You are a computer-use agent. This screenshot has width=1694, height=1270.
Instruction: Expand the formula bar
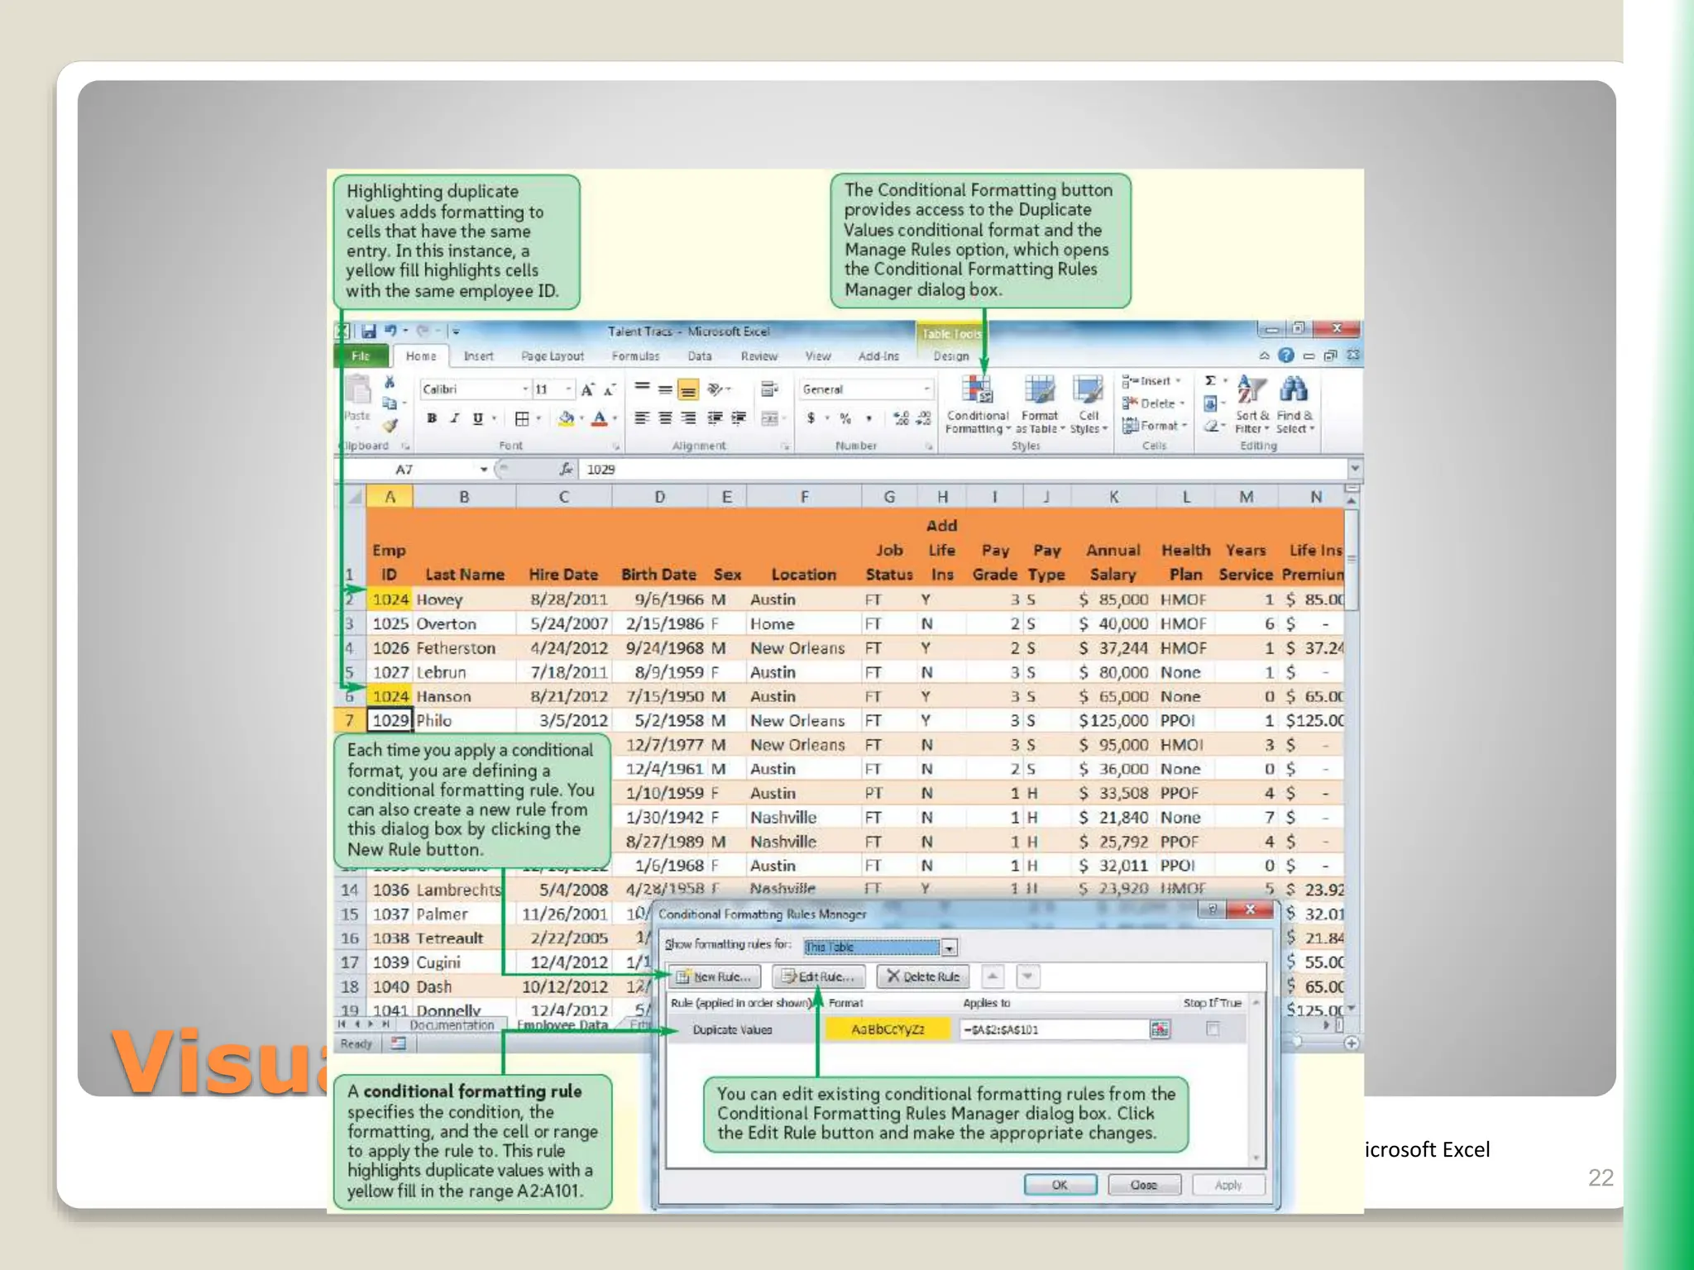coord(1355,469)
